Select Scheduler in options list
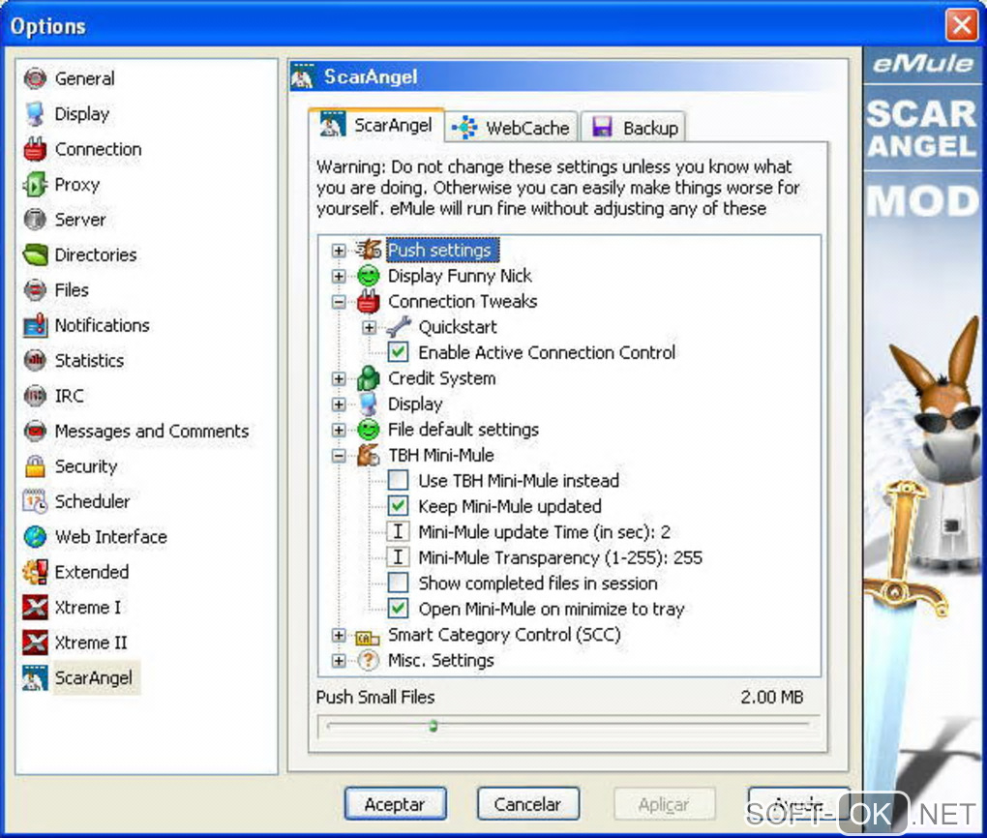This screenshot has width=987, height=838. [x=93, y=502]
